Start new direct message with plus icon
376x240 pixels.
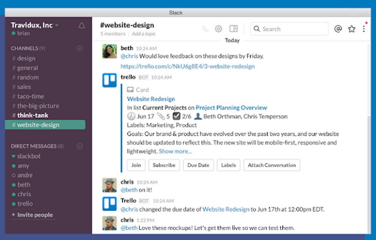pos(80,146)
